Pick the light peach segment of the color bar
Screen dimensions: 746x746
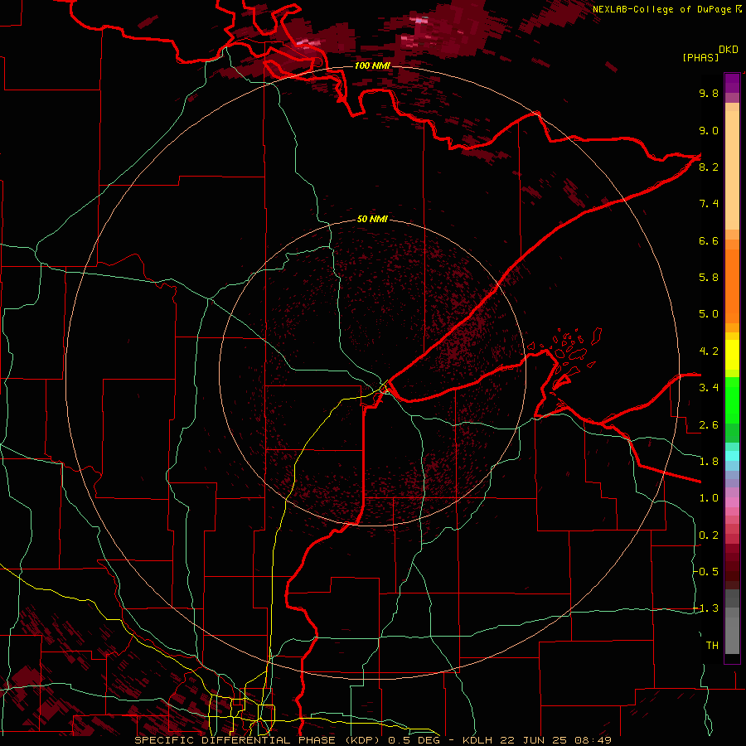click(732, 170)
